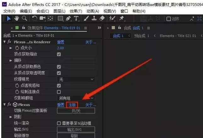Image resolution: width=203 pixels, height=138 pixels.
Task: Toggle stopwatch for 点透视感知
Action: pos(17,86)
